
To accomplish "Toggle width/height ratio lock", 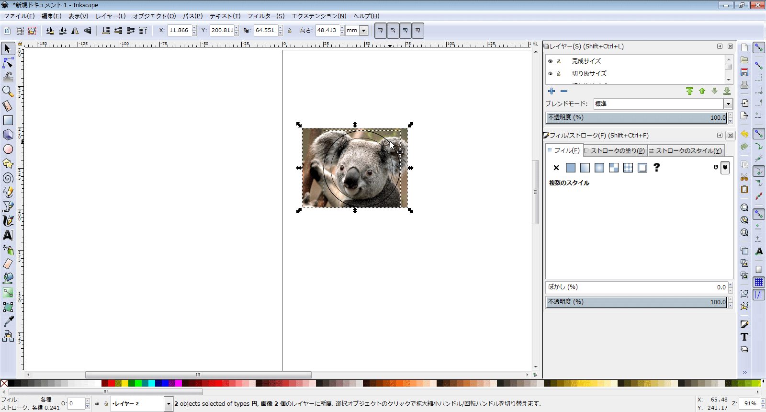I will point(290,31).
